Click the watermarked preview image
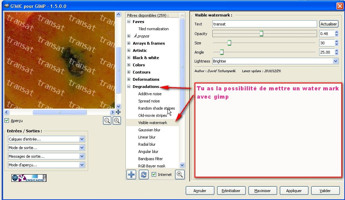 60,60
